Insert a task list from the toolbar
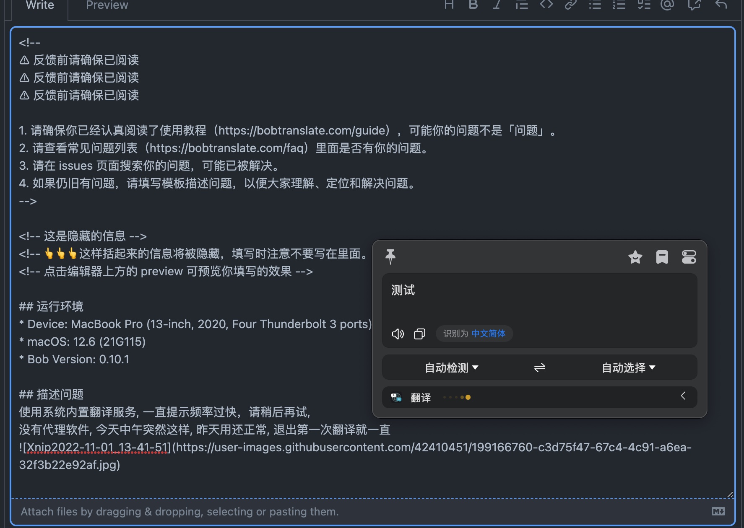The image size is (744, 528). 644,5
